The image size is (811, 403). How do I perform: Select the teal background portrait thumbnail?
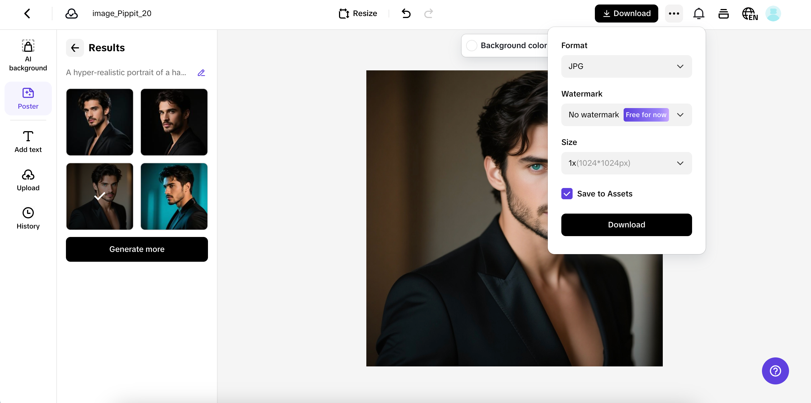pyautogui.click(x=174, y=196)
